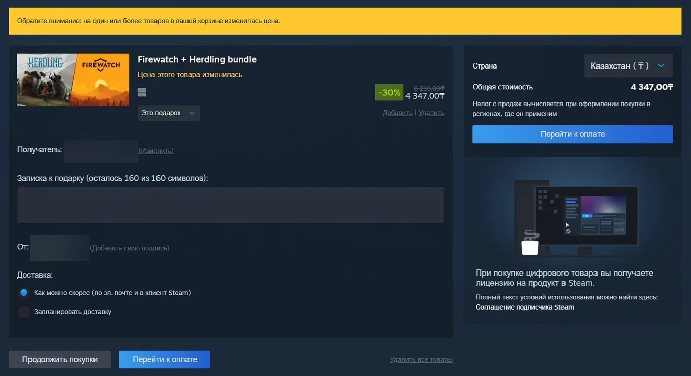Click the yellow price-change warning banner
Viewport: 691px width, 376px height.
click(x=345, y=21)
